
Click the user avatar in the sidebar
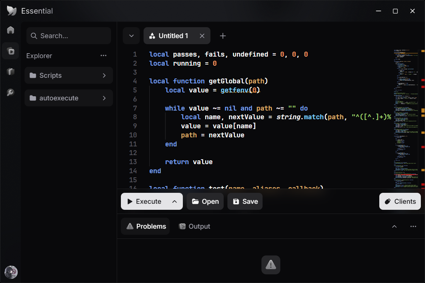pyautogui.click(x=11, y=272)
